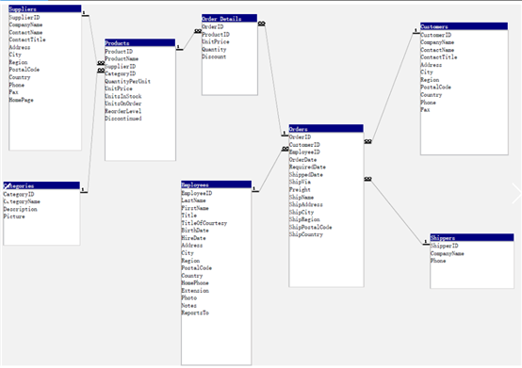522x368 pixels.
Task: Click ProductID field in Products table
Action: point(119,51)
